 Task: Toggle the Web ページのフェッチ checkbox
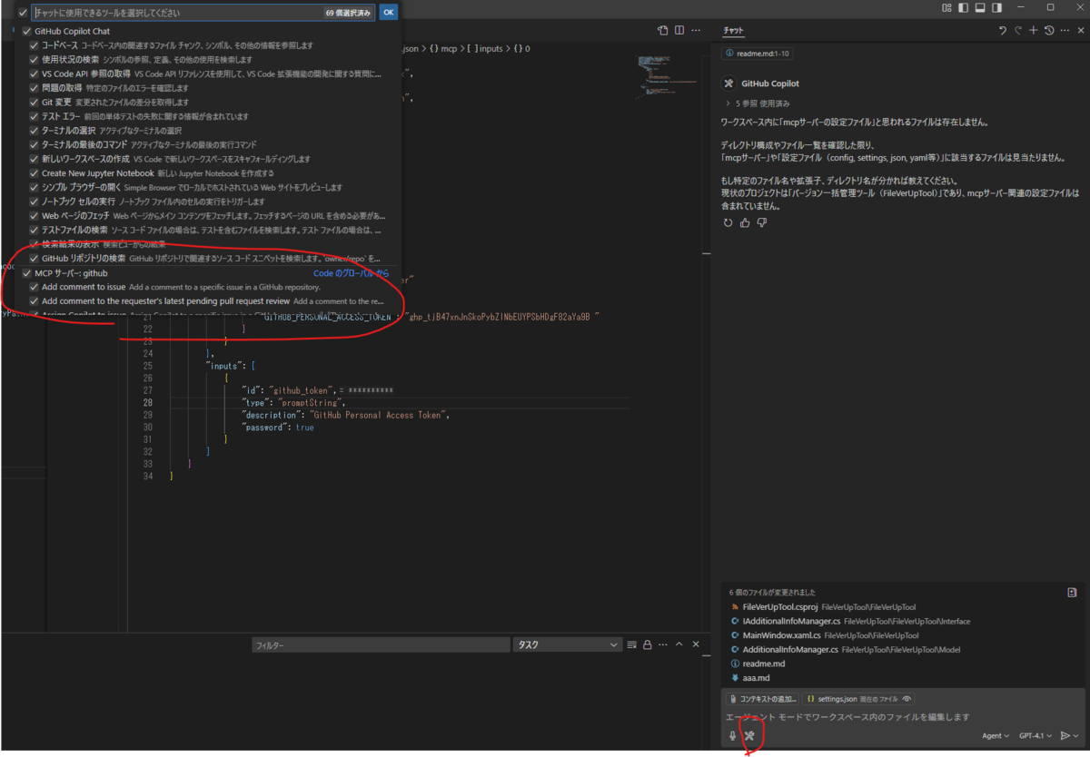pyautogui.click(x=34, y=216)
